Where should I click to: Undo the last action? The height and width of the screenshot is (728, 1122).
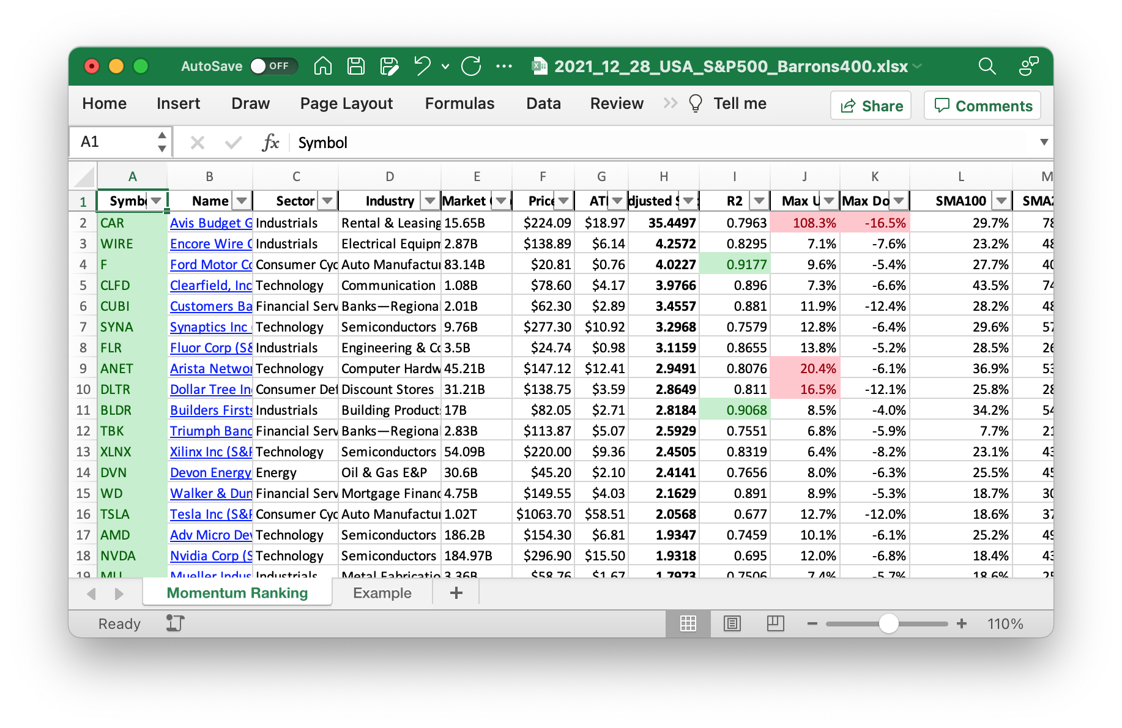tap(422, 66)
